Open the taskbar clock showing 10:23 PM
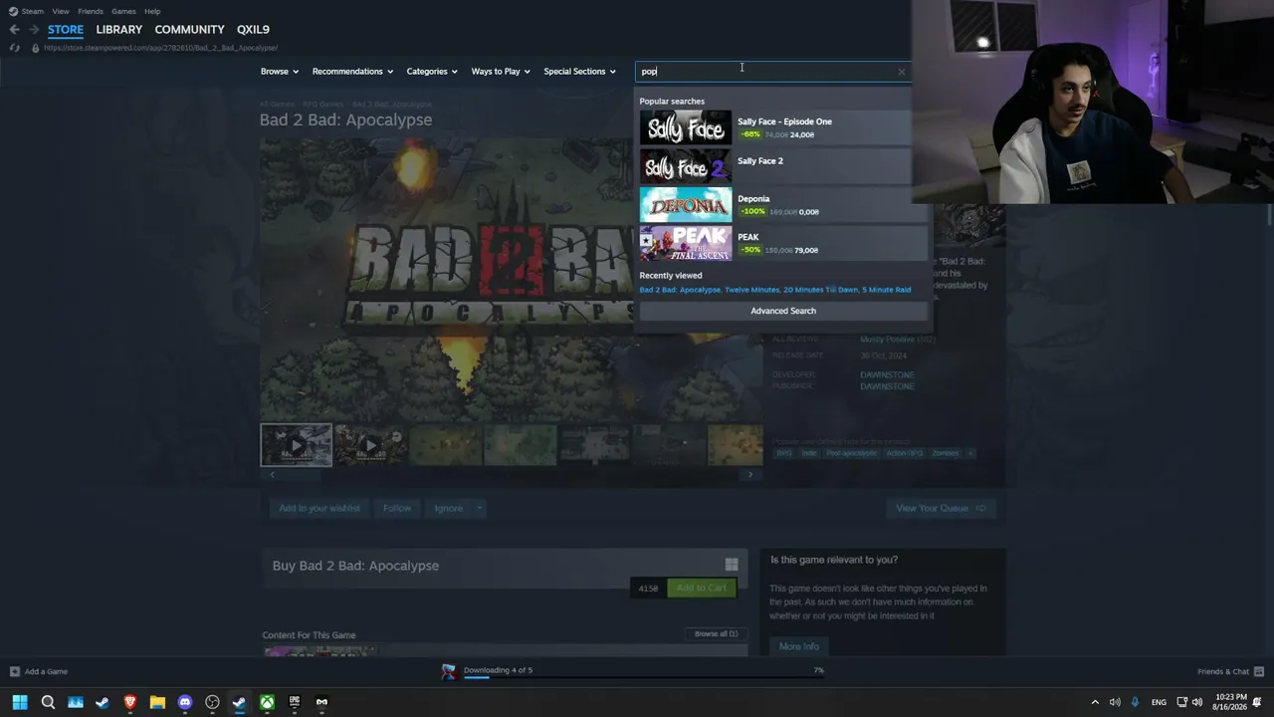The image size is (1274, 717). pyautogui.click(x=1229, y=702)
